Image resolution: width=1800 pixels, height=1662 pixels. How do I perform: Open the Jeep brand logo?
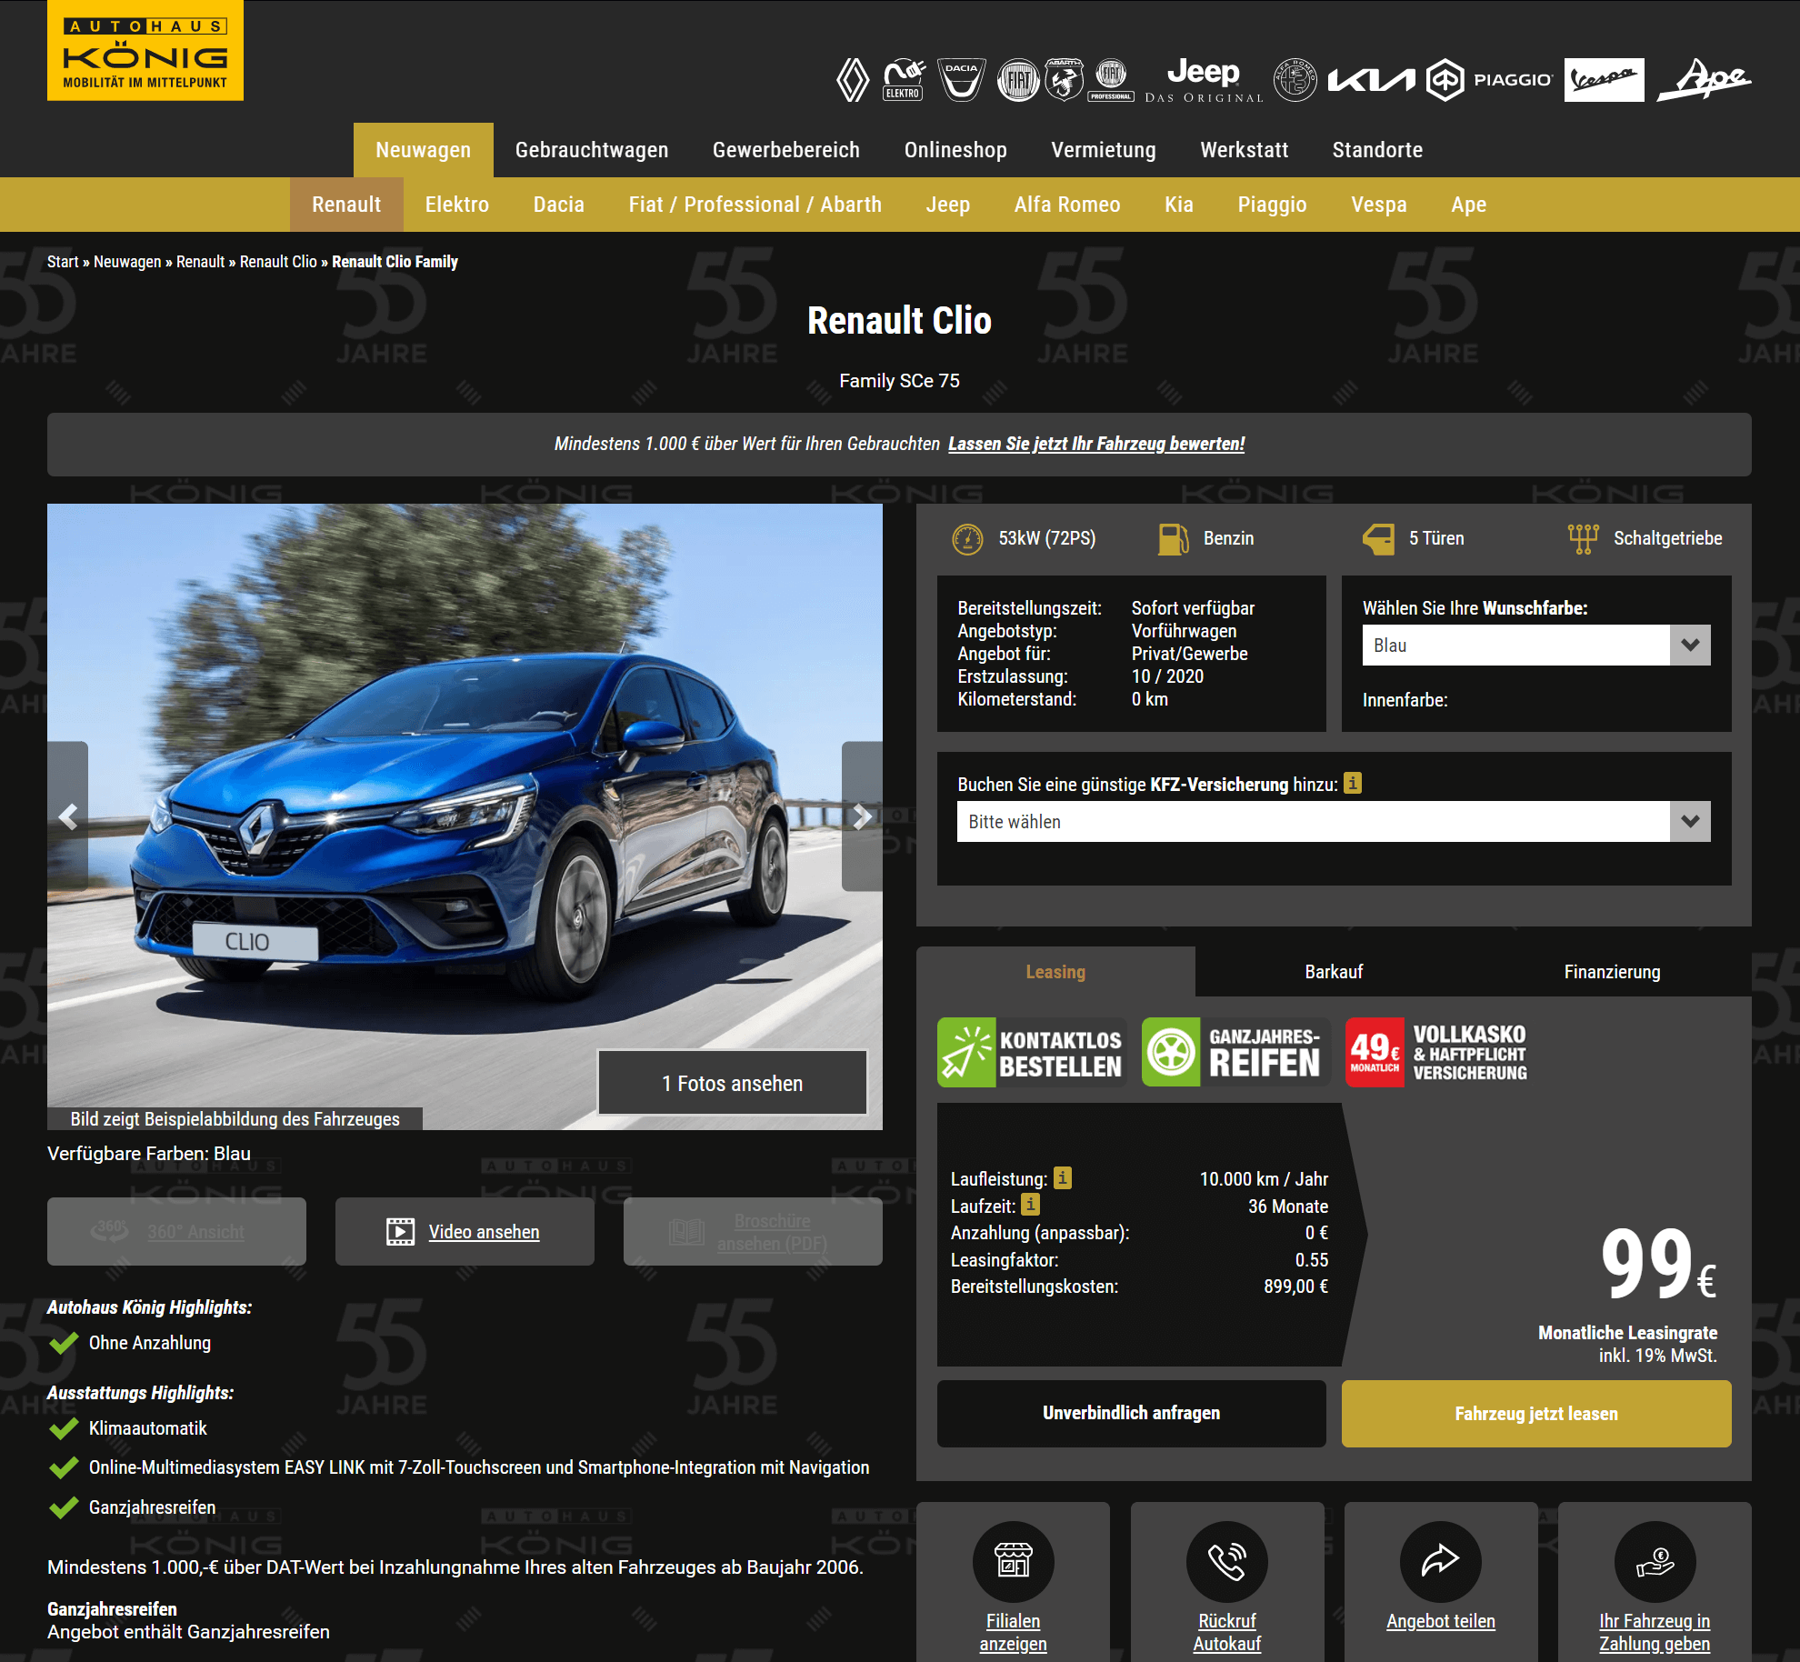point(1204,80)
